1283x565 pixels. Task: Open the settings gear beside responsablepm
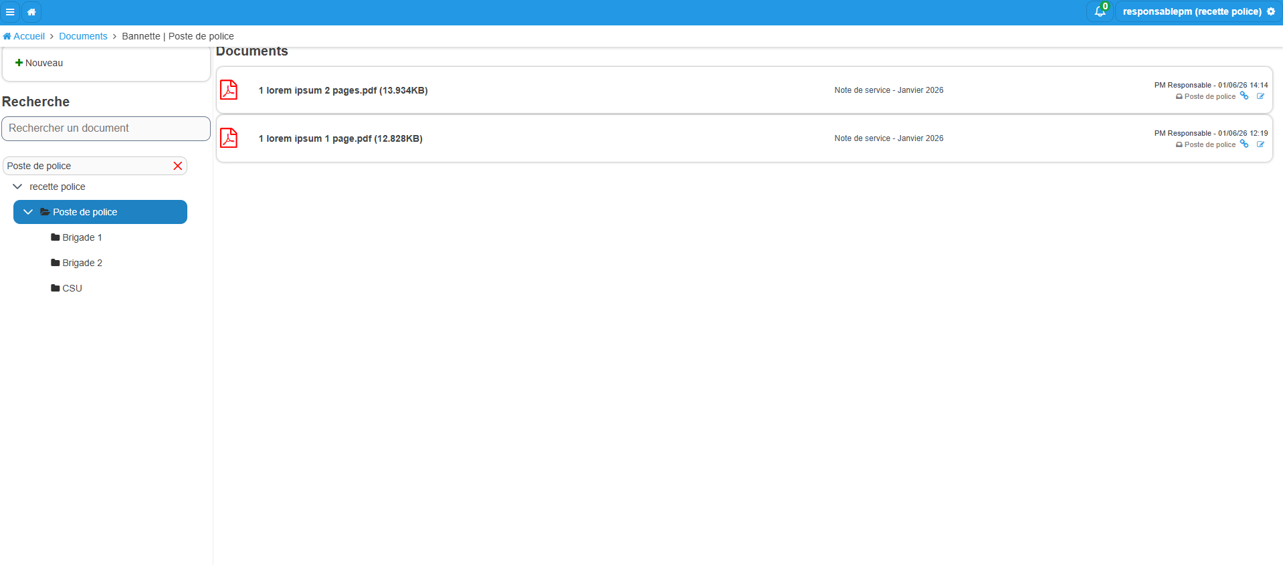(1271, 11)
